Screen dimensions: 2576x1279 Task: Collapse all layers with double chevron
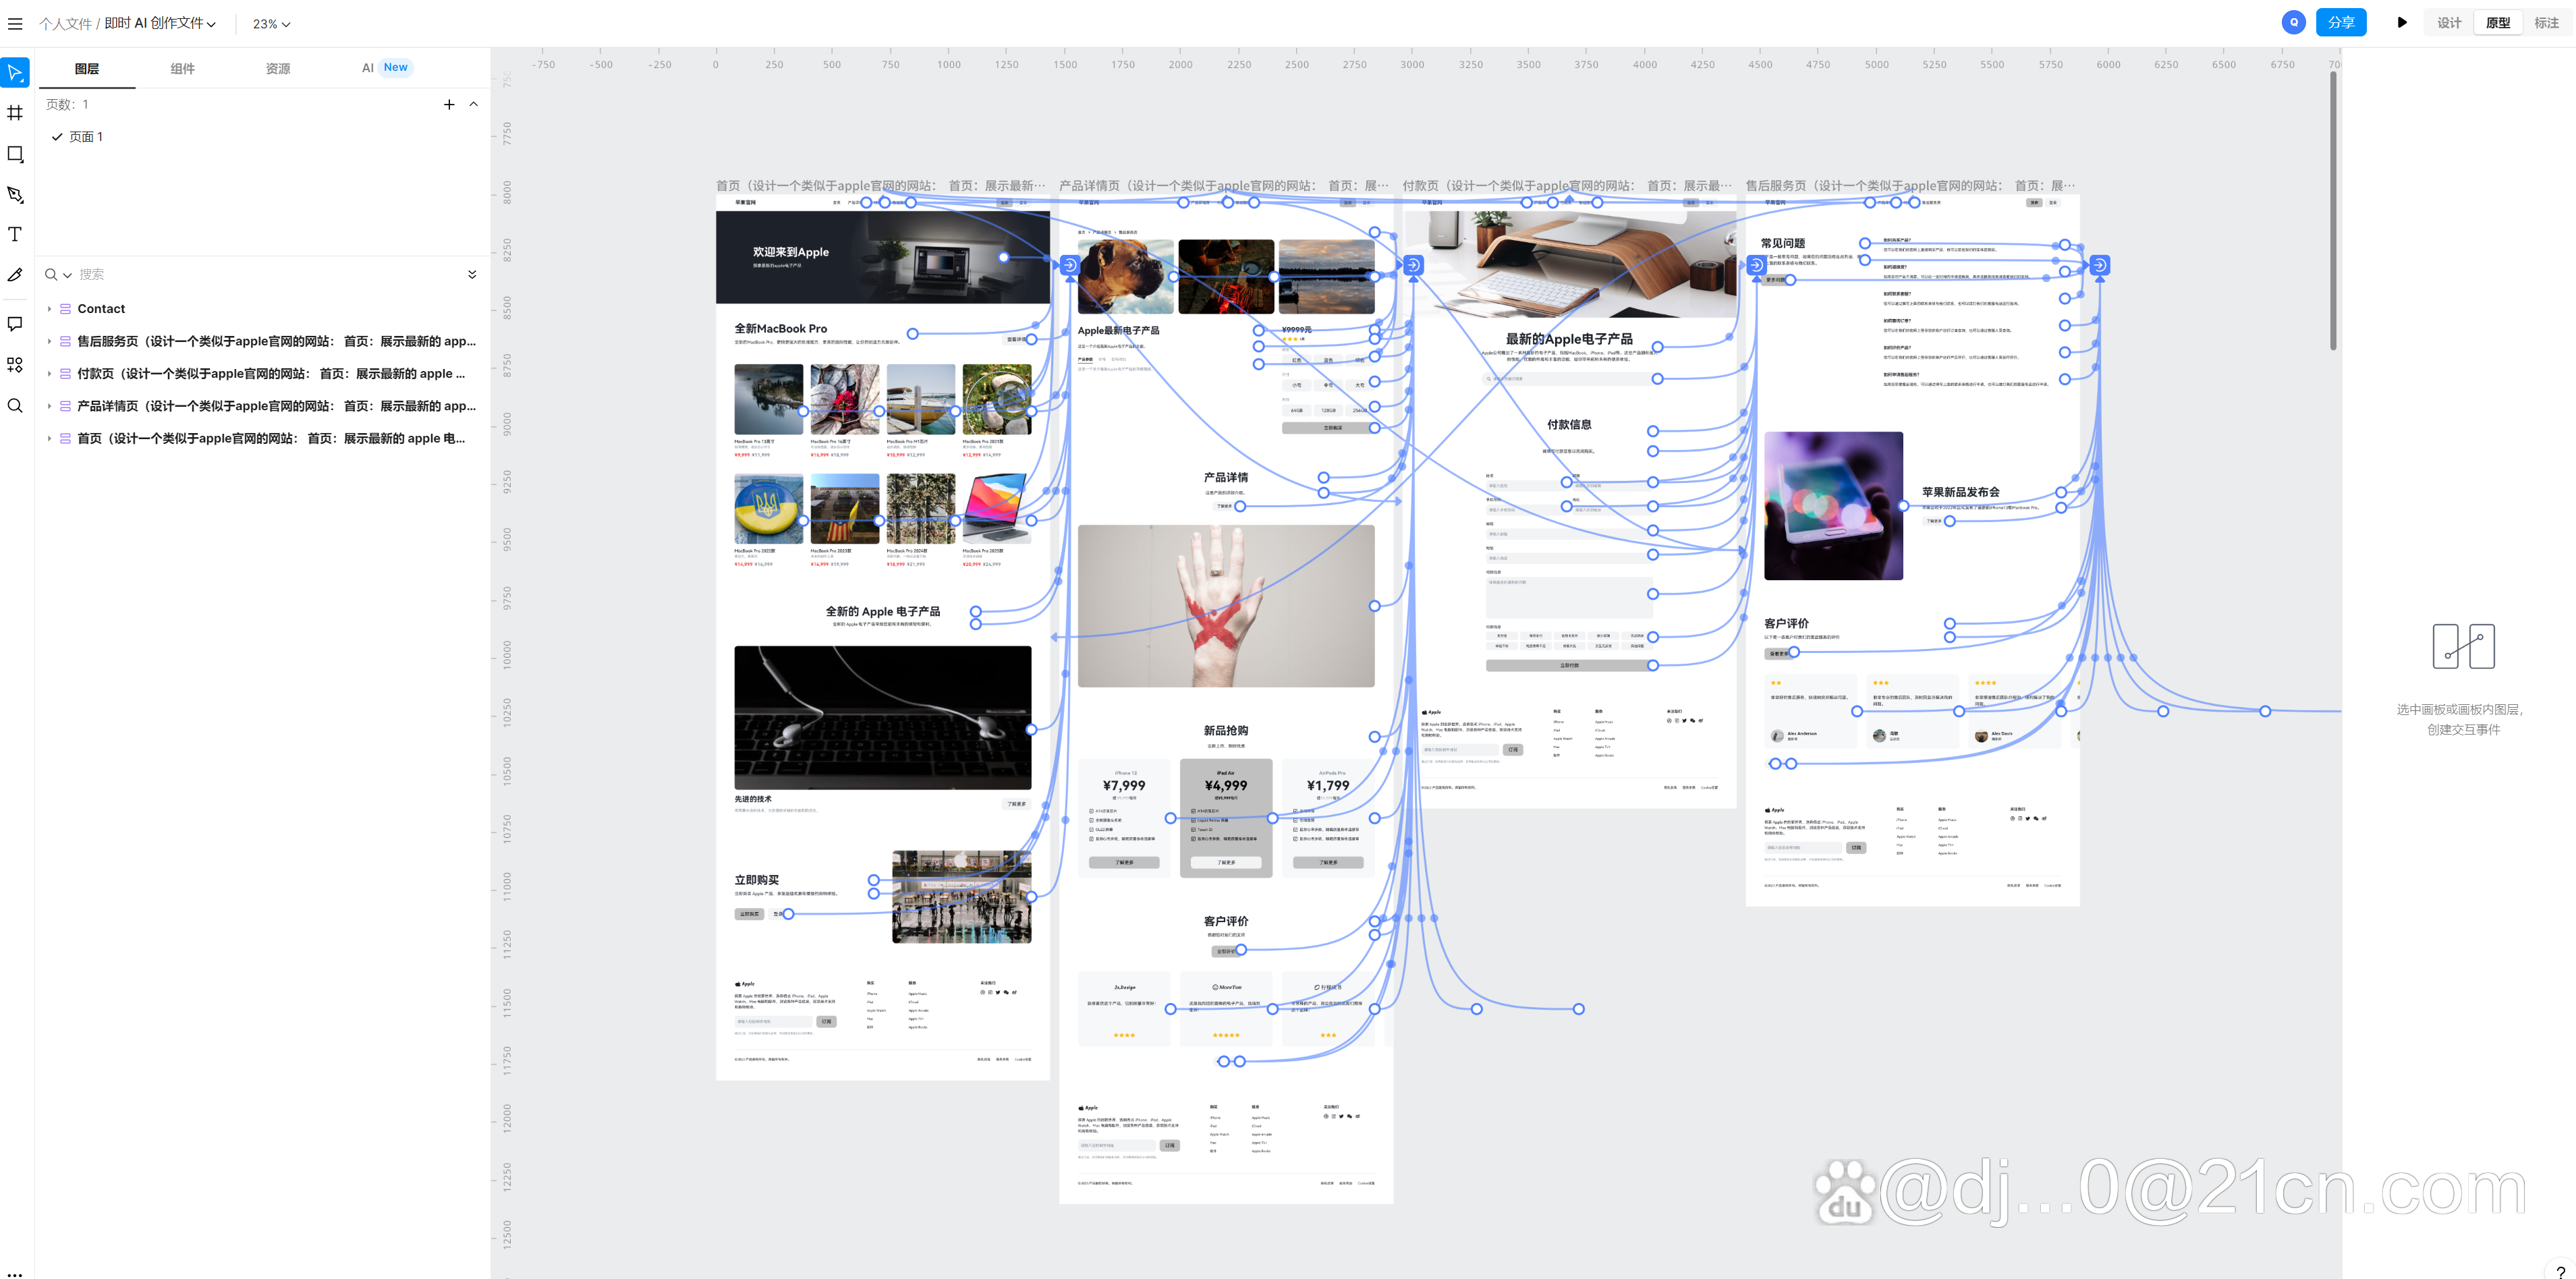pos(472,274)
